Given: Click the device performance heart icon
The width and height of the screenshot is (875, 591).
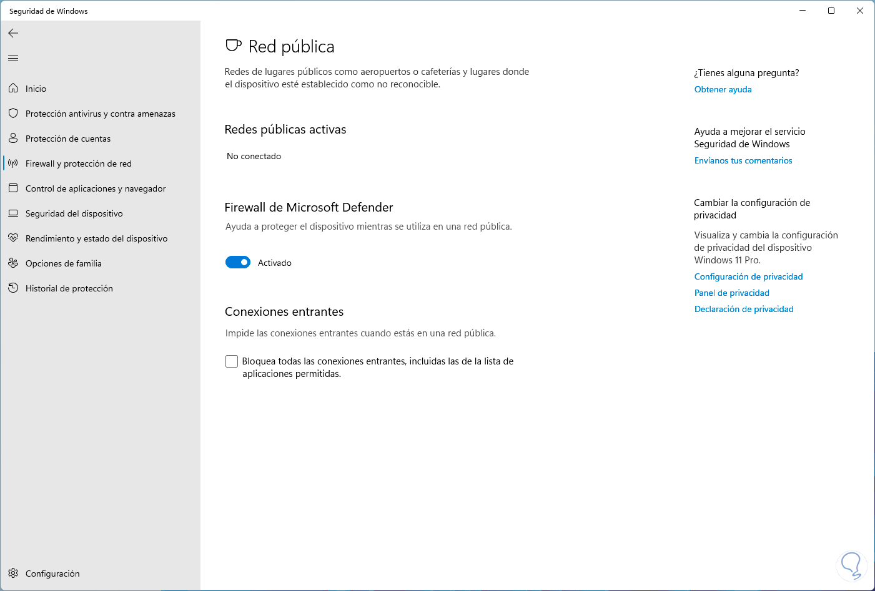Looking at the screenshot, I should click(x=13, y=238).
